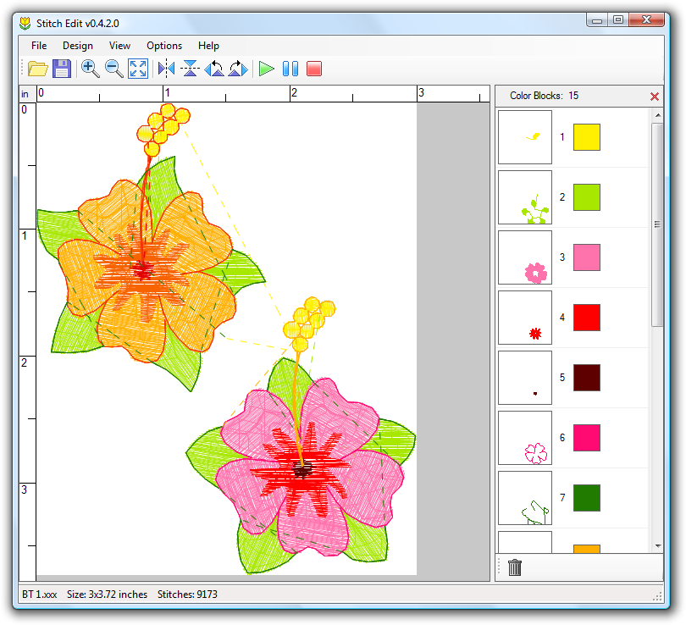Zoom out using the minus magnifier
The image size is (686, 625).
(113, 69)
